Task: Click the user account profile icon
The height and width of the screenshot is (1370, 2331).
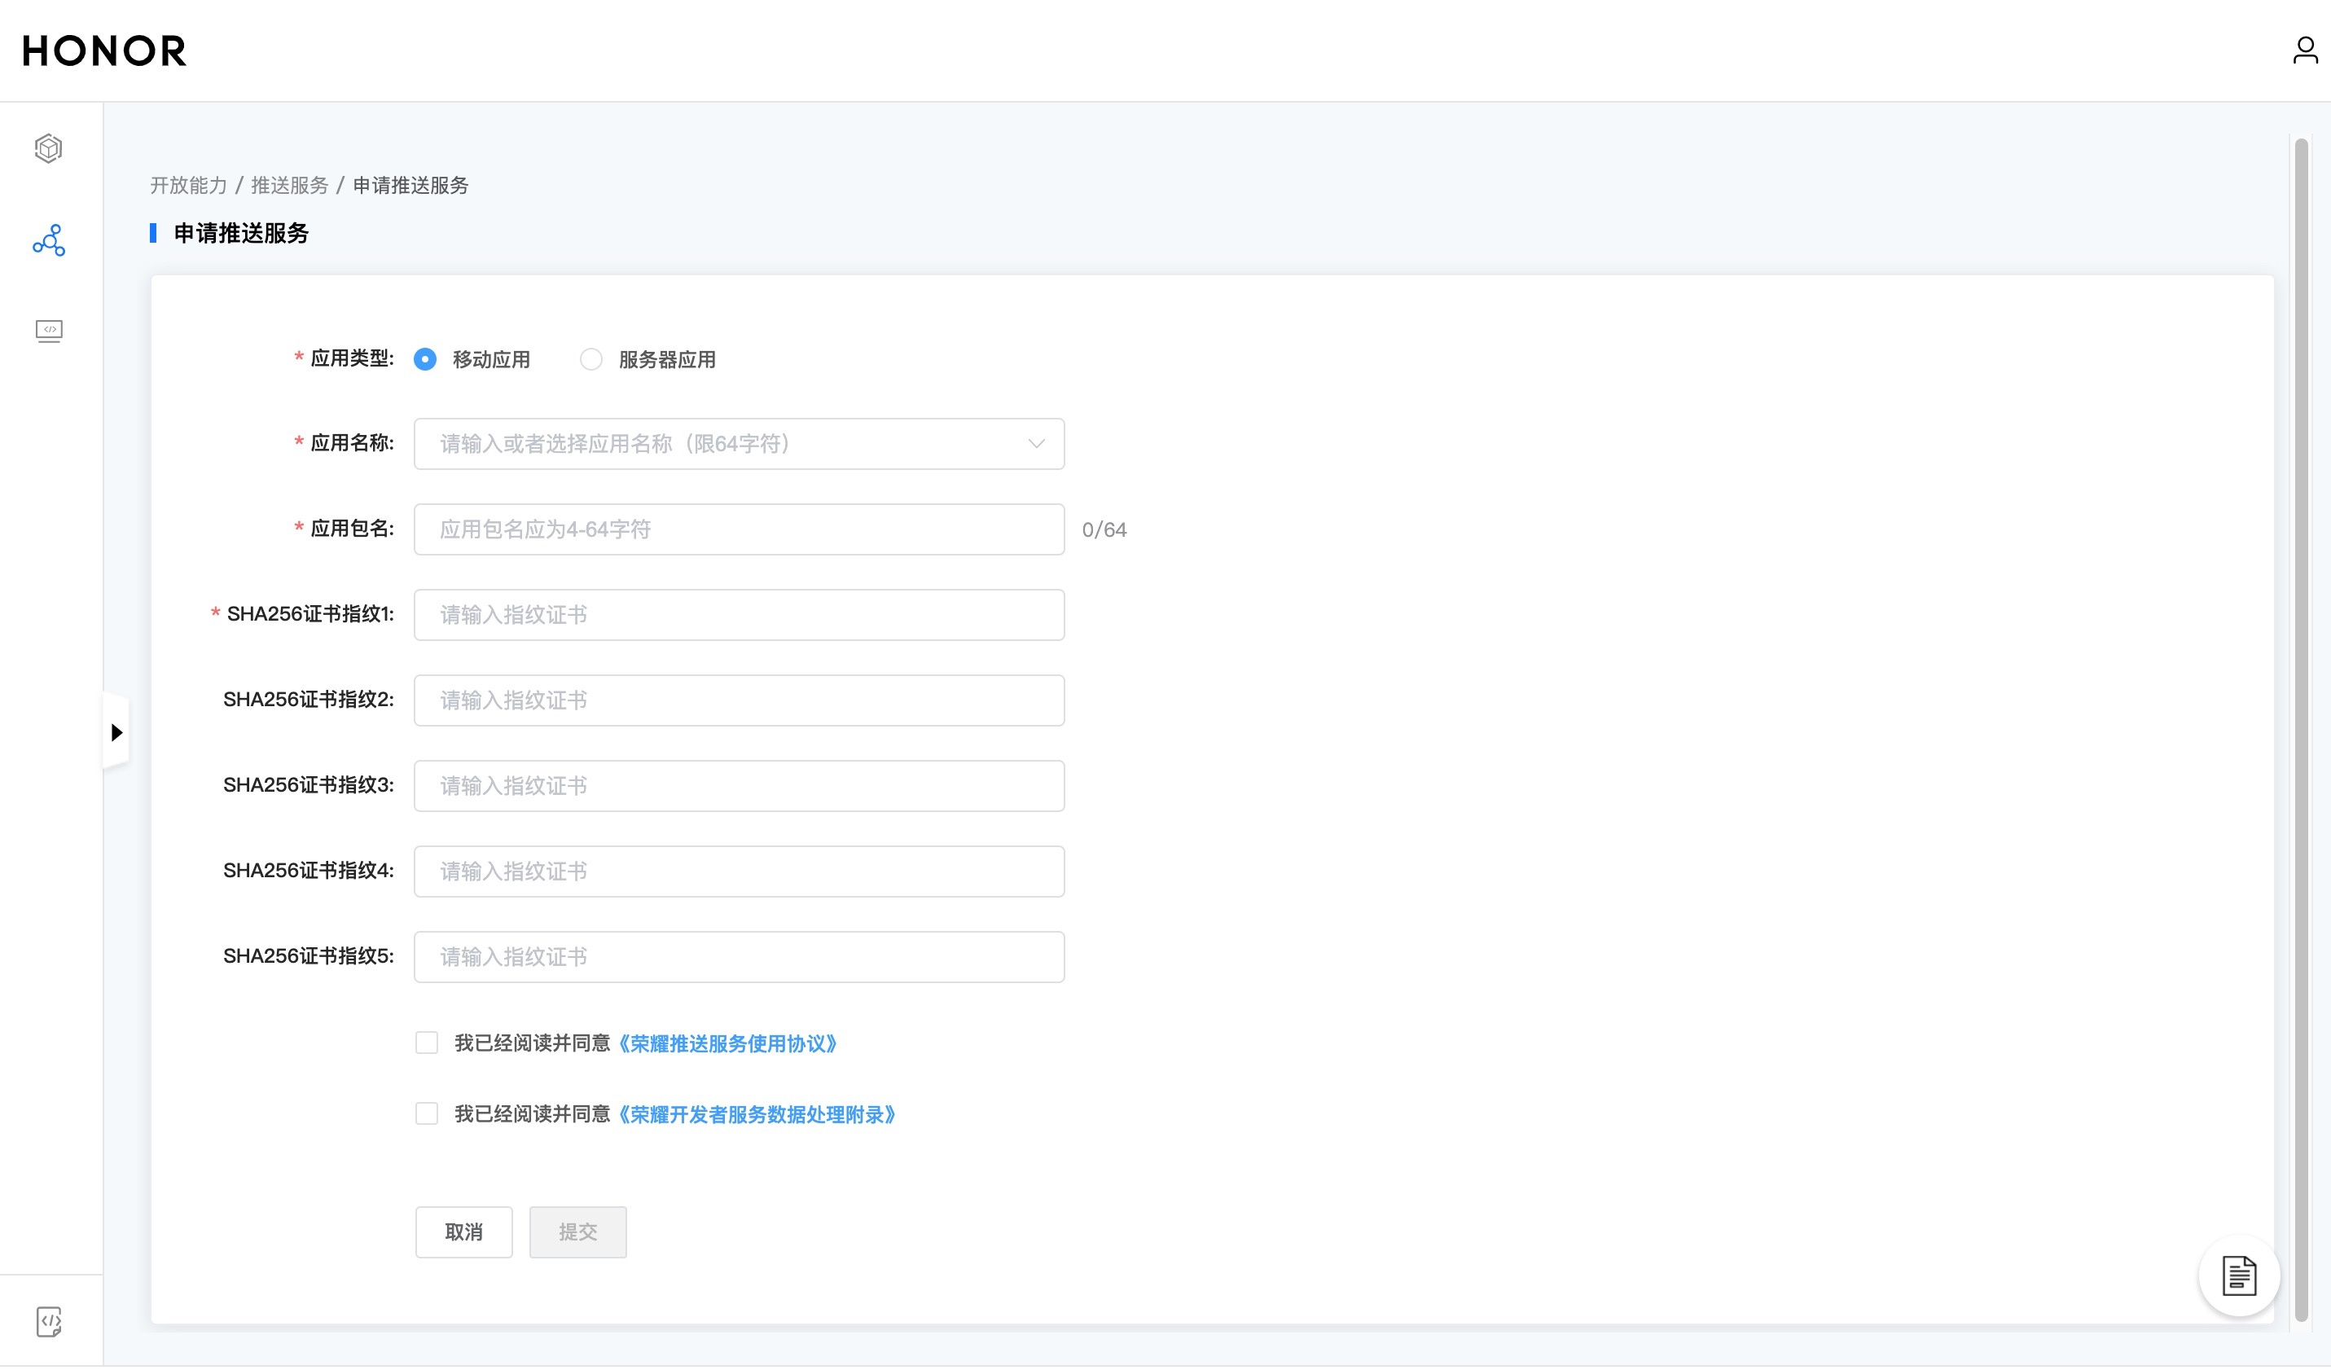Action: coord(2304,50)
